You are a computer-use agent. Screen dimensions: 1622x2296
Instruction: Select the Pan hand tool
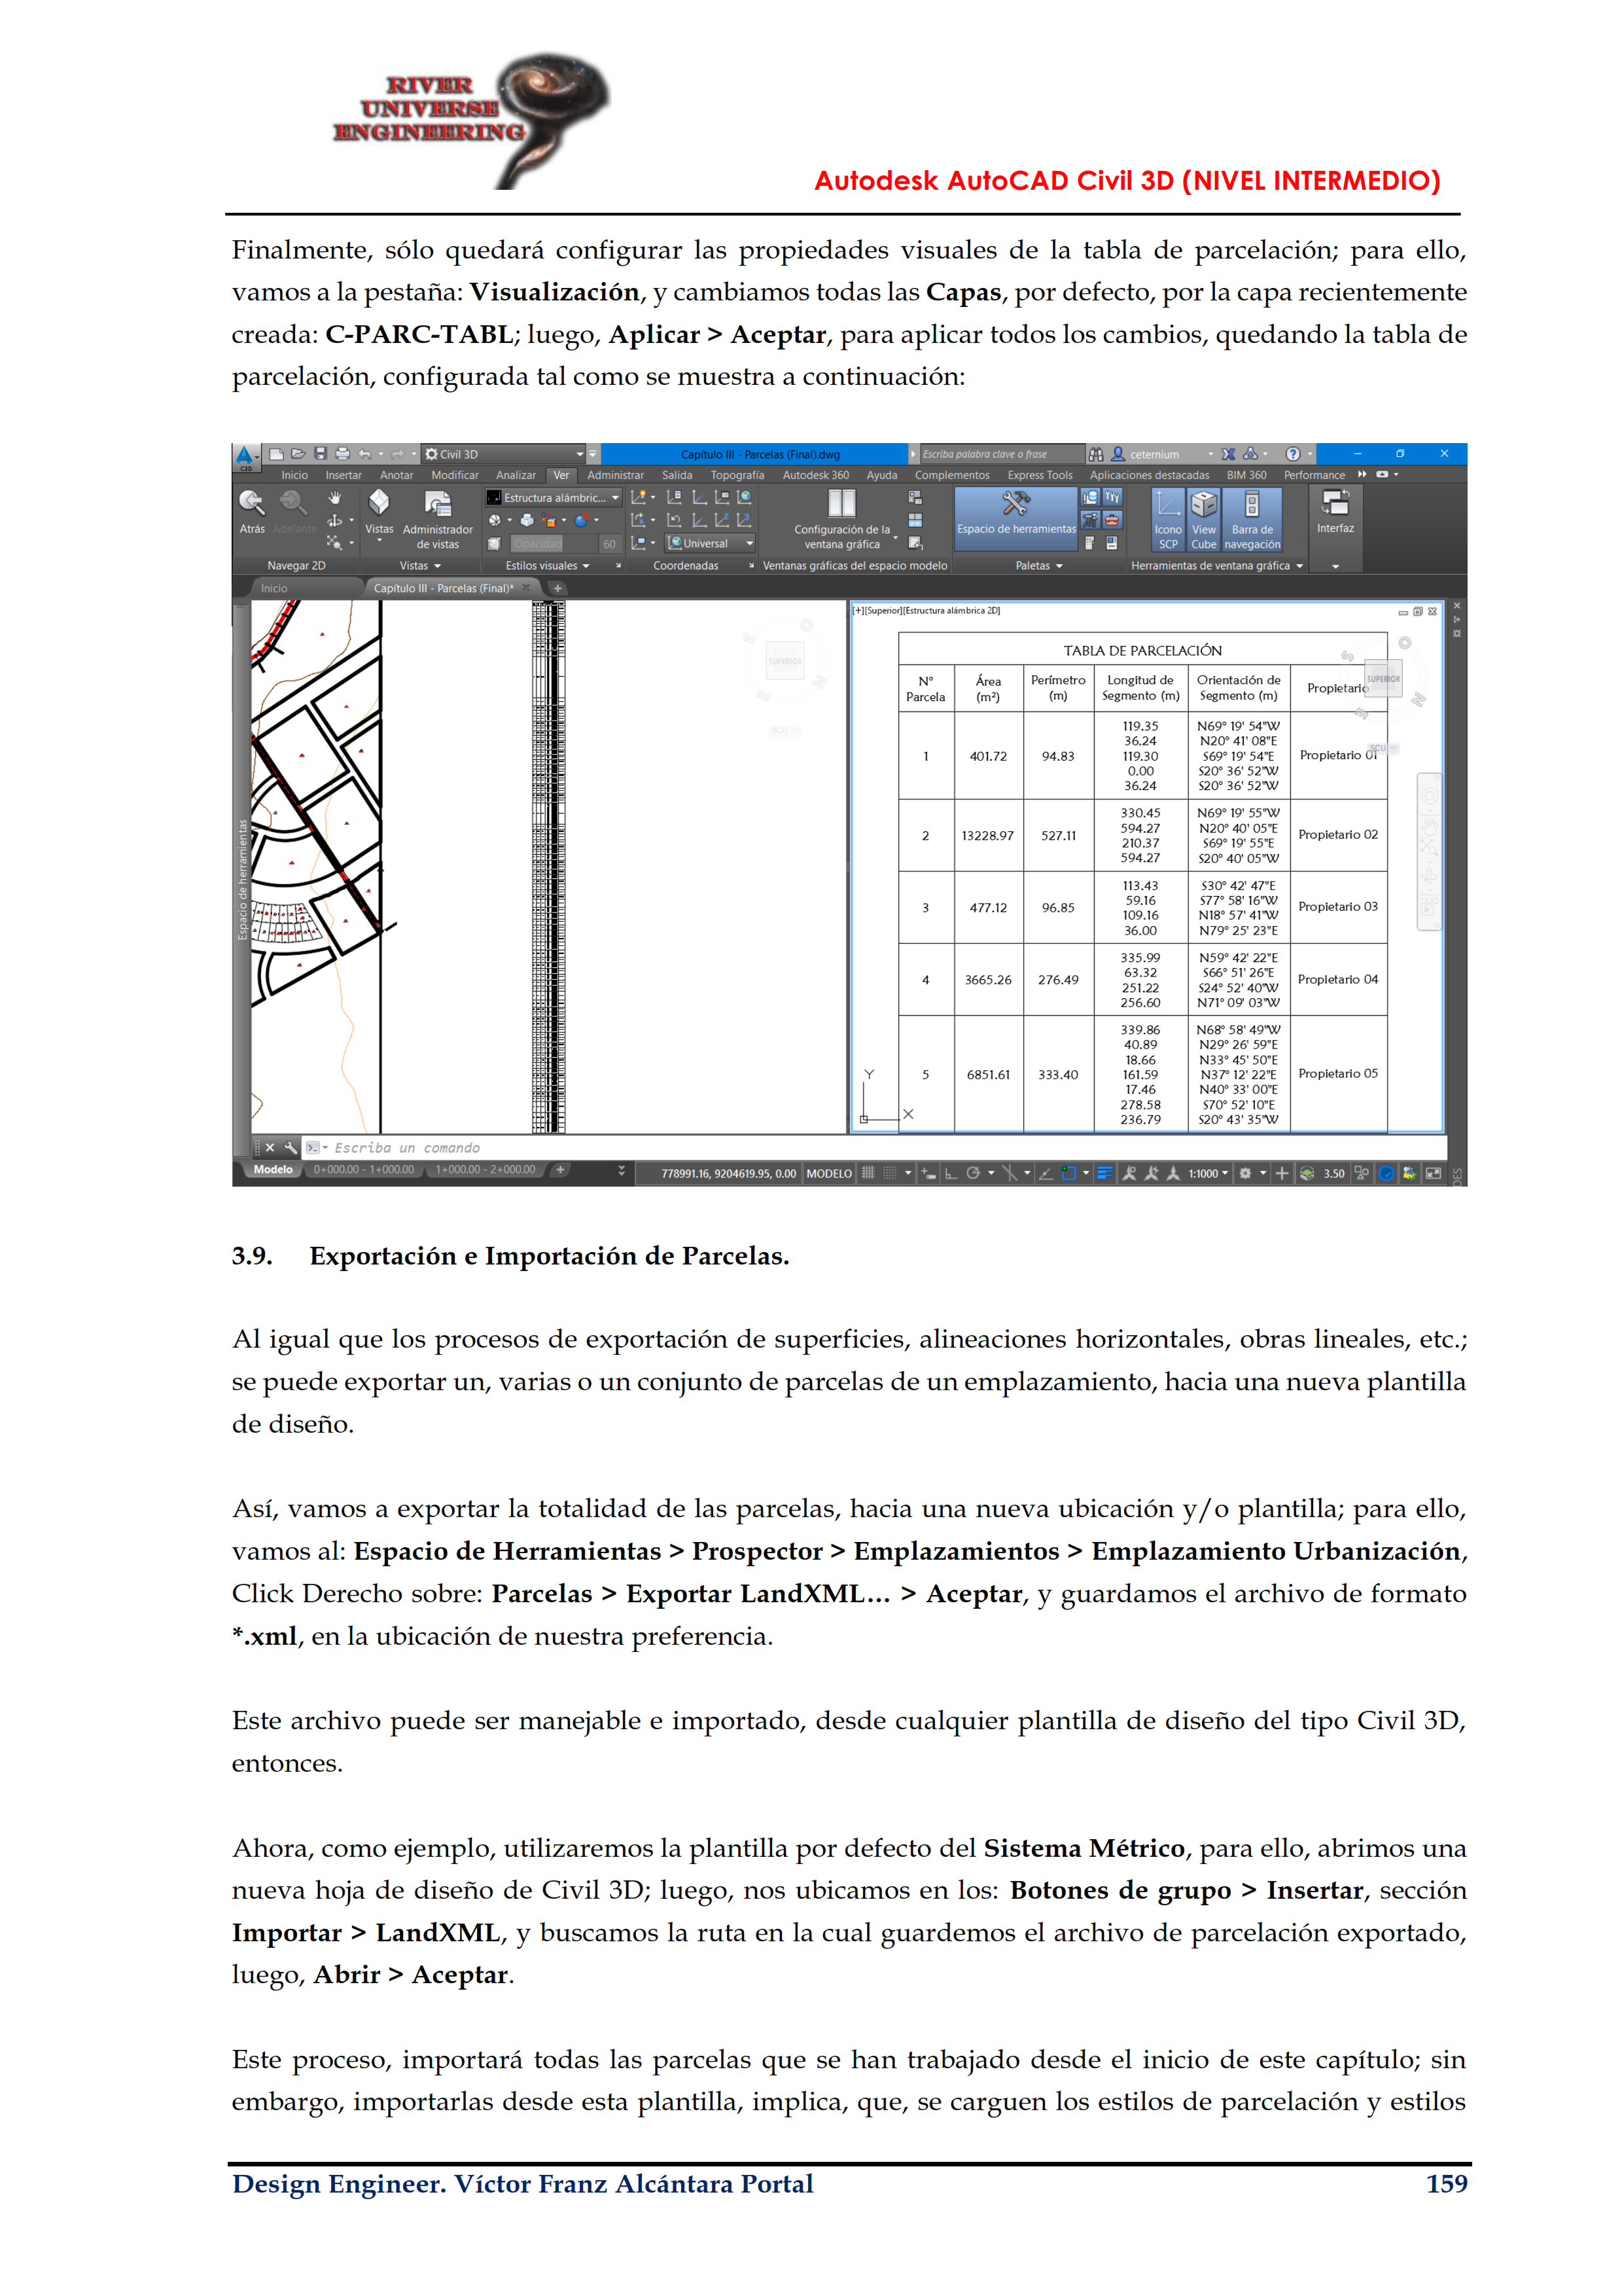[x=335, y=497]
